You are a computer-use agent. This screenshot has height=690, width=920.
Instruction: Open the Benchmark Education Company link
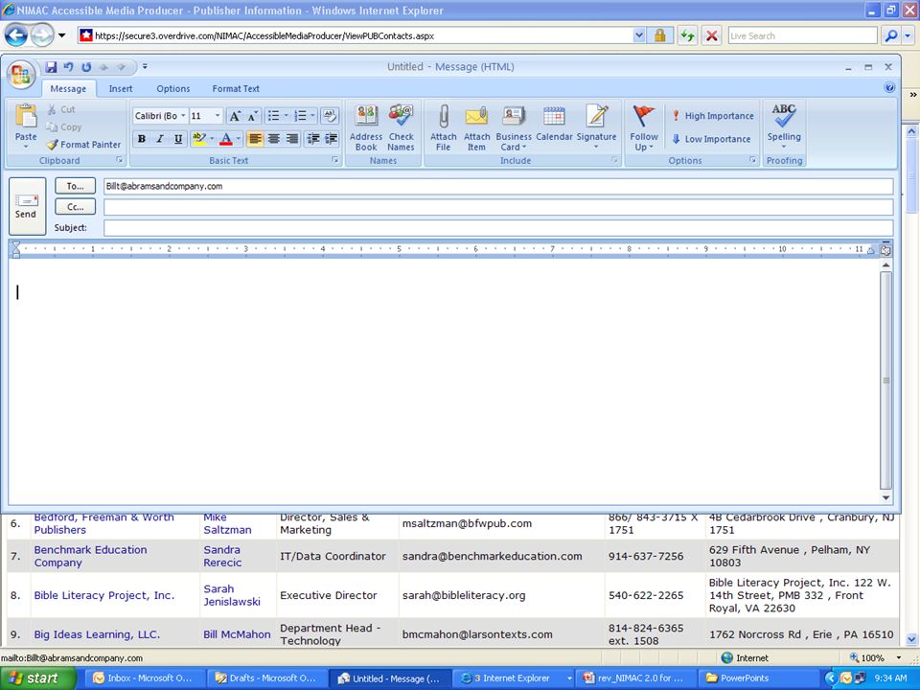90,556
